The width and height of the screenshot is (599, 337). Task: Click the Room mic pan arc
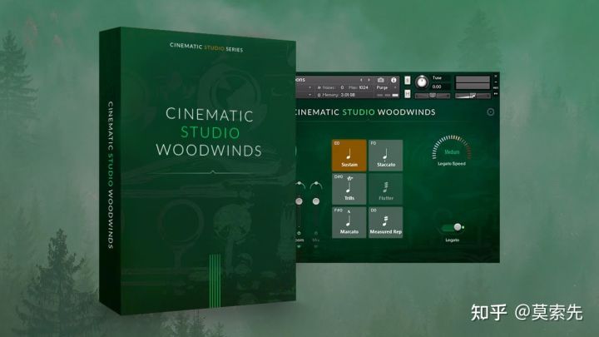tap(299, 186)
